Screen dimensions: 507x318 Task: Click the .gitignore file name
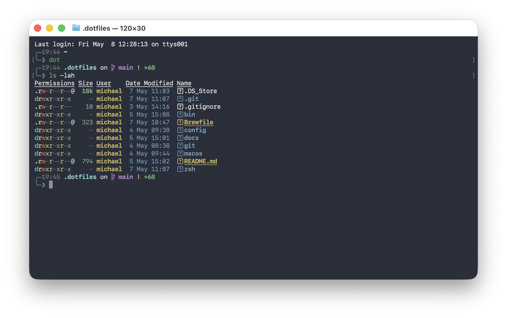point(203,107)
